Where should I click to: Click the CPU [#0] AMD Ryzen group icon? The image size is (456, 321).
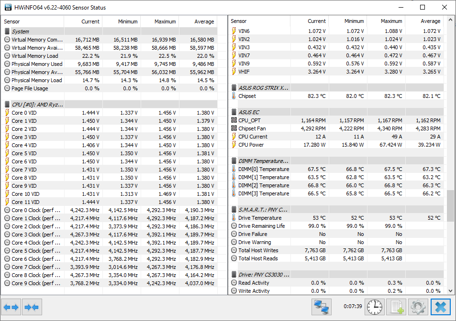[x=7, y=105]
